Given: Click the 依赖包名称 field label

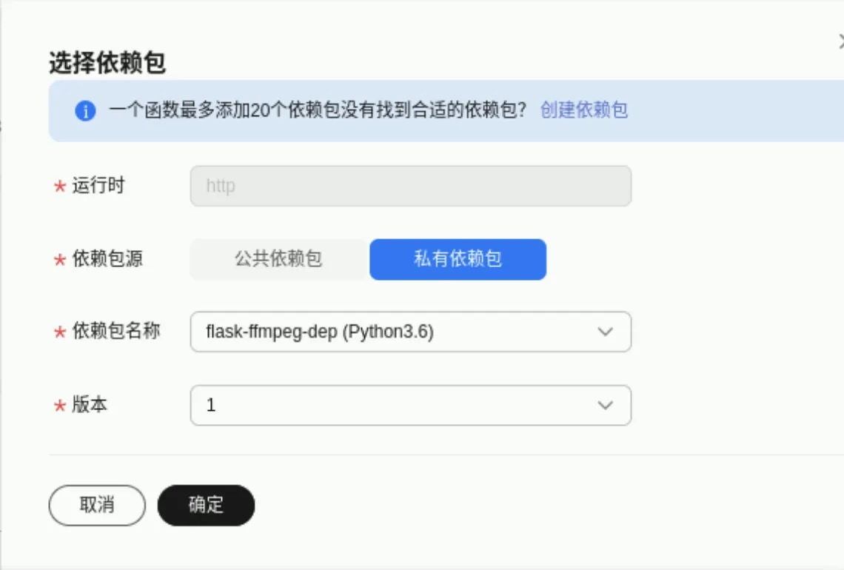Looking at the screenshot, I should tap(116, 331).
